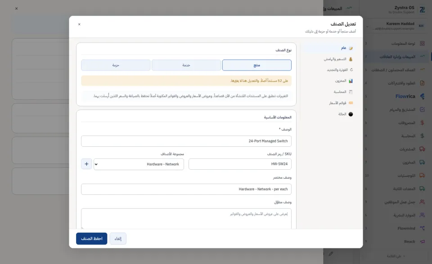The height and width of the screenshot is (264, 432).
Task: Open اللوجستيات logistics in sidebar
Action: point(406,176)
